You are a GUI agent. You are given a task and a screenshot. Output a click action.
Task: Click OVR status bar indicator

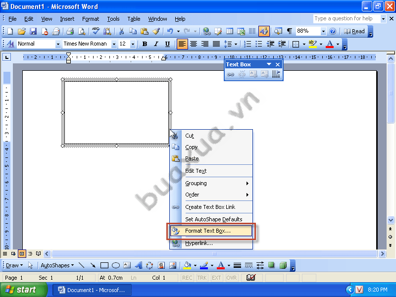pyautogui.click(x=231, y=278)
